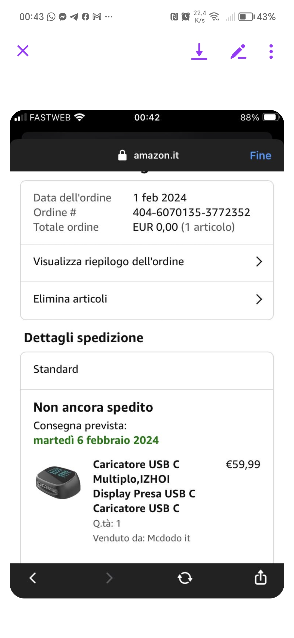Tap the amazon.it address bar

[156, 155]
